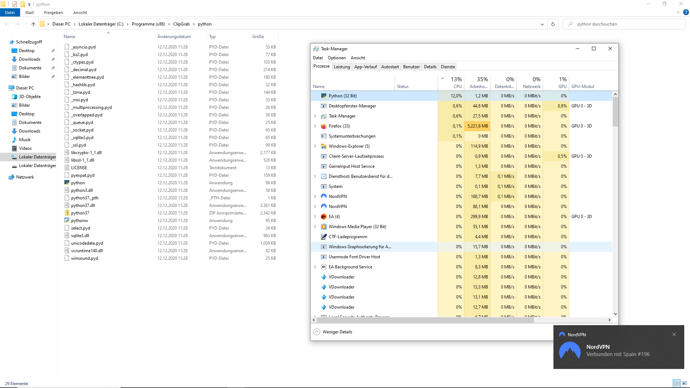Go up one folder level arrow
This screenshot has width=690, height=388.
coord(33,24)
